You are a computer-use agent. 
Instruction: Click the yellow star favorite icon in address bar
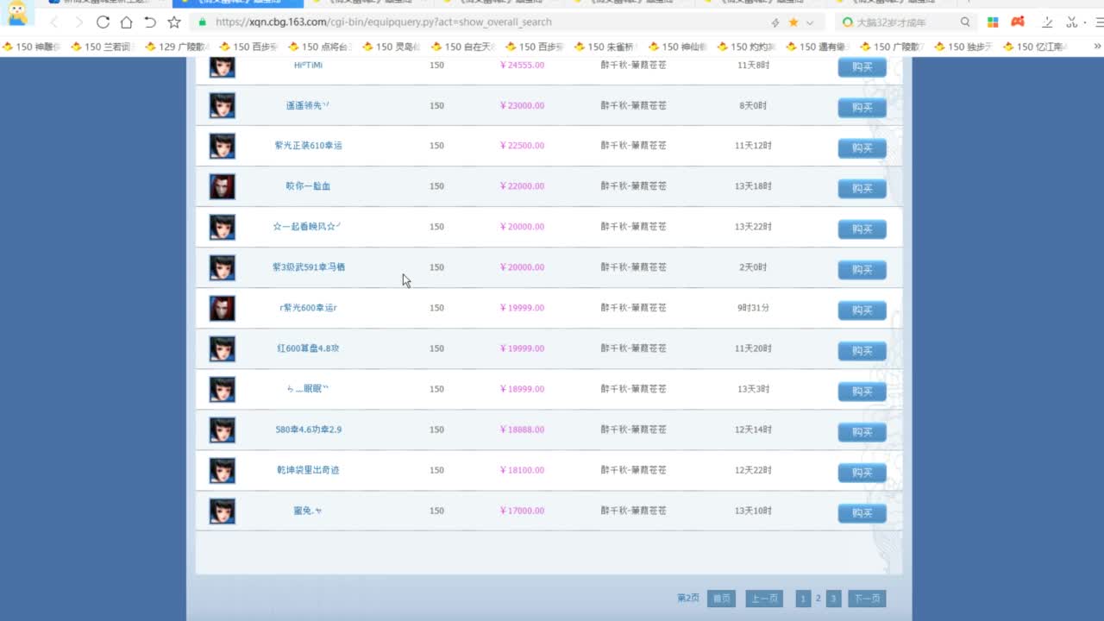793,22
